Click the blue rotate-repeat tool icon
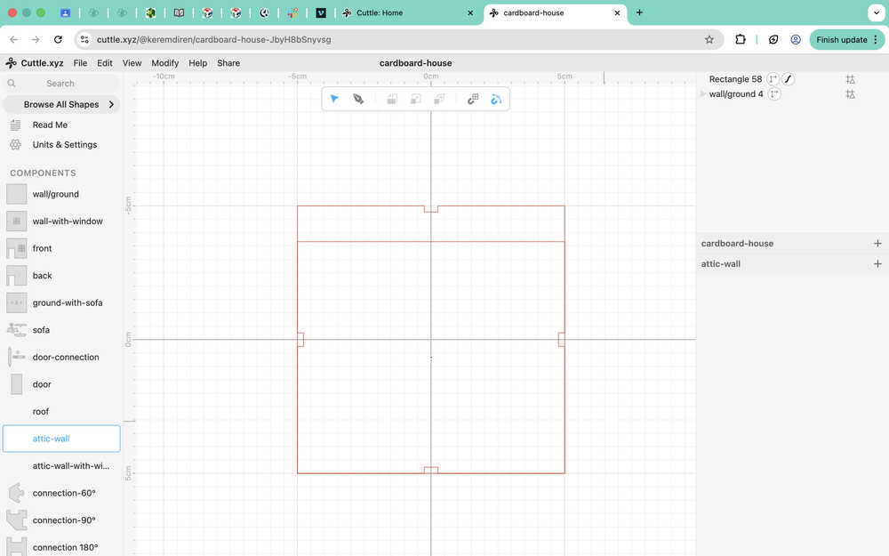This screenshot has width=889, height=556. click(x=496, y=100)
